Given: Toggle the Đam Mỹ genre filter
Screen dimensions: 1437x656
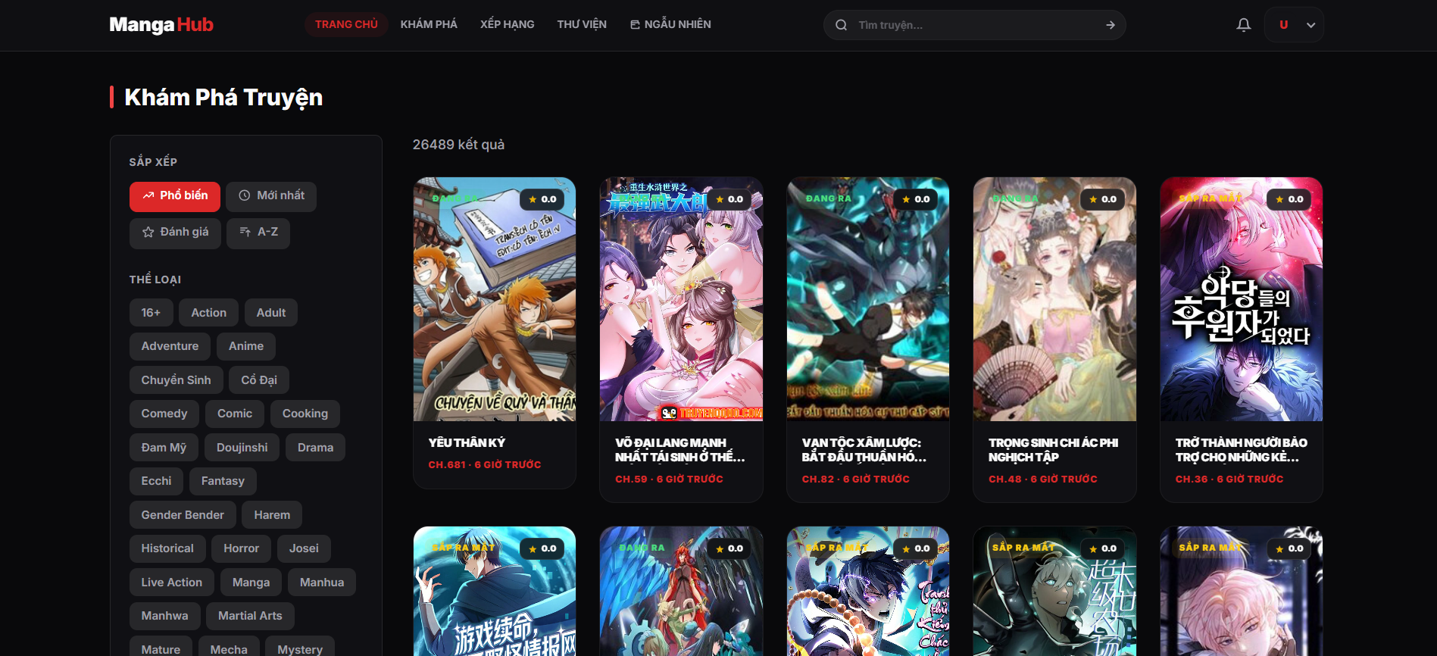Looking at the screenshot, I should (x=164, y=448).
